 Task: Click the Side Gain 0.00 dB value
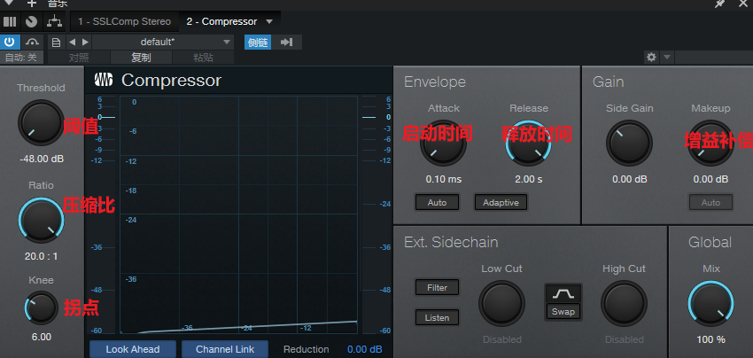(x=630, y=179)
